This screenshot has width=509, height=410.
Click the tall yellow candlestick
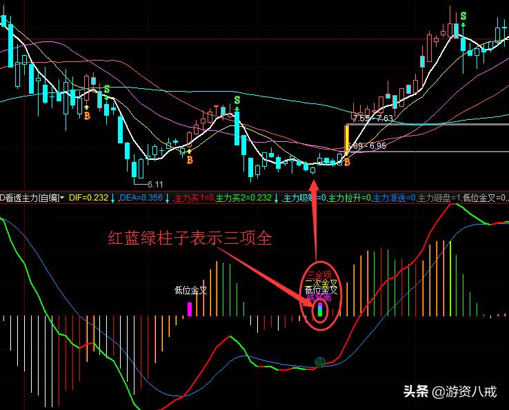347,139
